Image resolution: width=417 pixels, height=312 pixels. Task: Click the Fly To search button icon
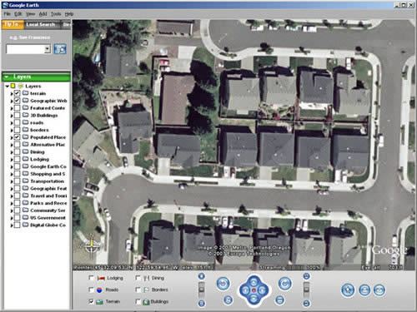point(60,49)
